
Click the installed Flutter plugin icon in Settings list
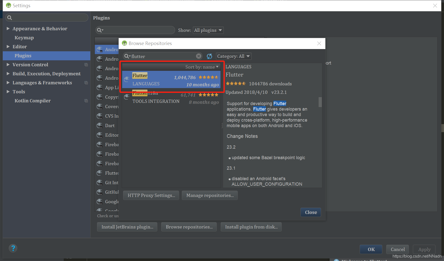100,173
